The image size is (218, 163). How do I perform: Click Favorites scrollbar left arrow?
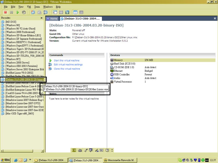pos(2,151)
